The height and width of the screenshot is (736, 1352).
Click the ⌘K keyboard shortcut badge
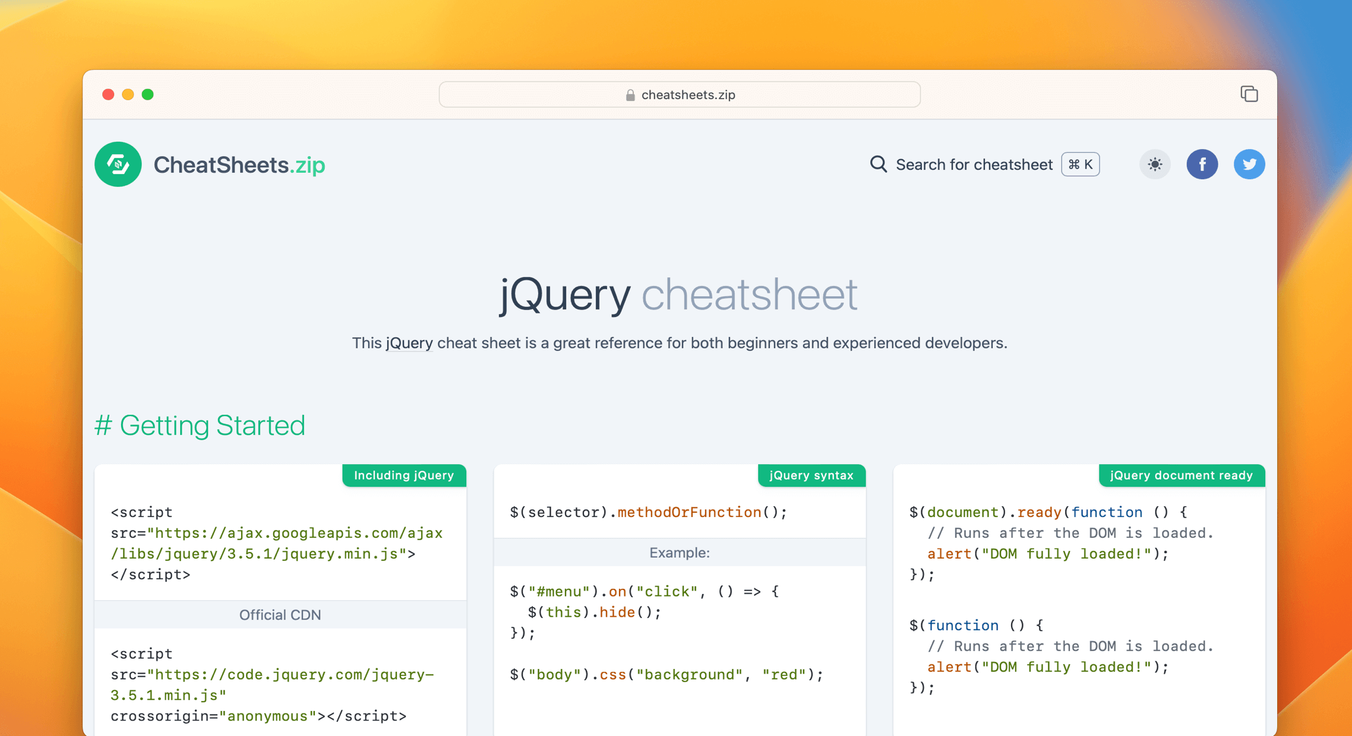point(1079,164)
